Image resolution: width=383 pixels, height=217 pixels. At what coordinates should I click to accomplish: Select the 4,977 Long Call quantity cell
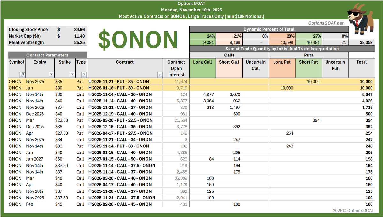[202, 94]
